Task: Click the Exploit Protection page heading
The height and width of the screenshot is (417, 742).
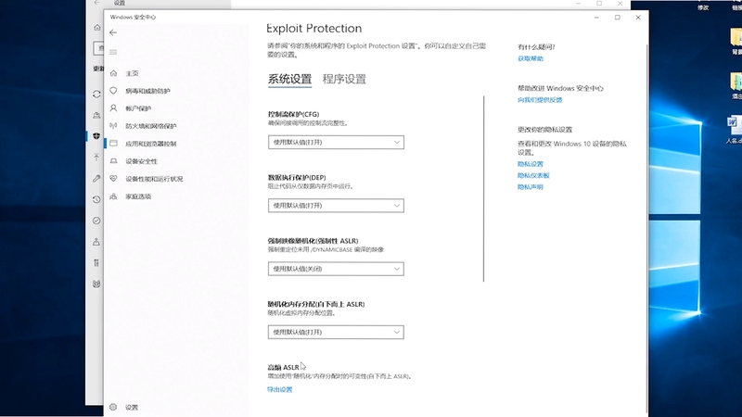Action: coord(314,29)
